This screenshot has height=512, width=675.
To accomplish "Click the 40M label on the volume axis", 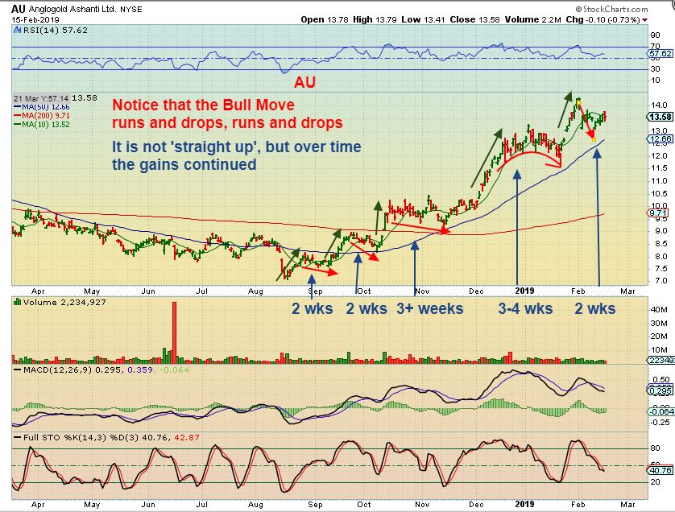I will 659,310.
